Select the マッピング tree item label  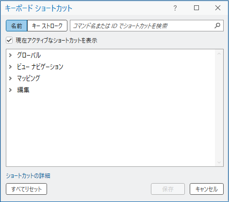[x=29, y=78]
